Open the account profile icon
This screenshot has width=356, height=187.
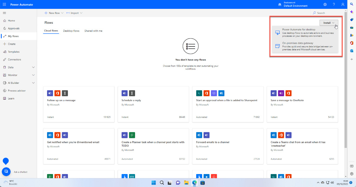343,4
